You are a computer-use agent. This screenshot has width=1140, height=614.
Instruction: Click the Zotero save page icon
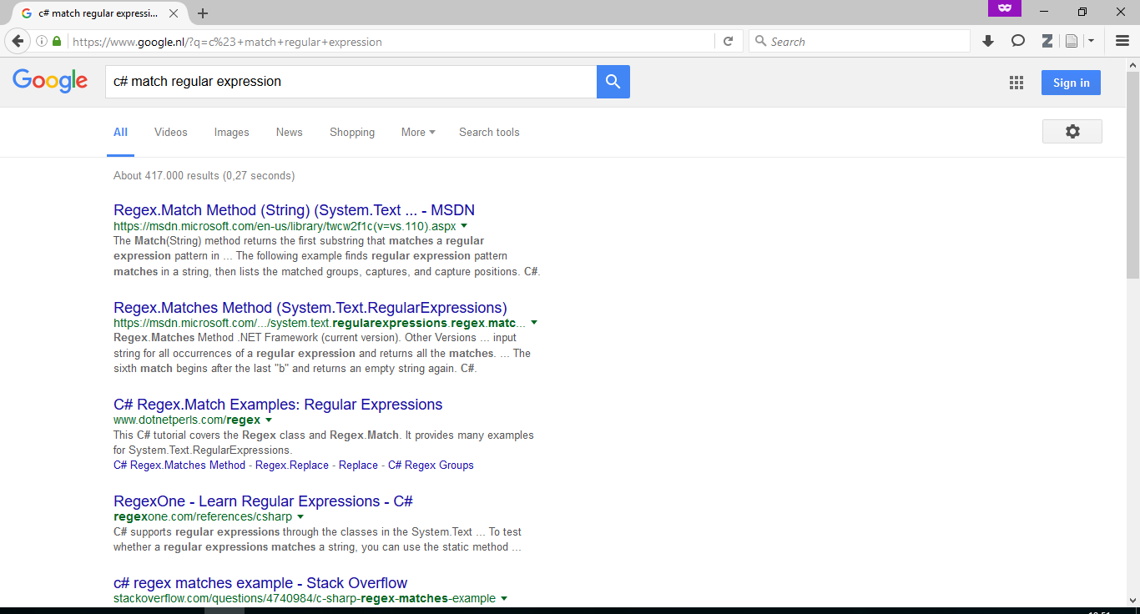pos(1072,41)
